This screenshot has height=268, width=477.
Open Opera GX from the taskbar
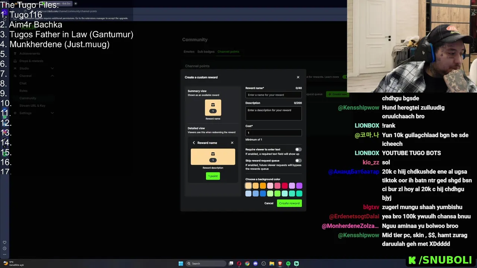[239, 264]
